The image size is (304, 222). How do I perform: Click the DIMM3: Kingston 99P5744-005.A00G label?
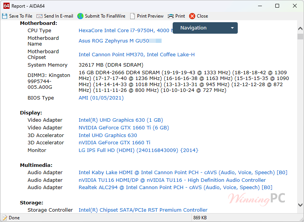49,81
